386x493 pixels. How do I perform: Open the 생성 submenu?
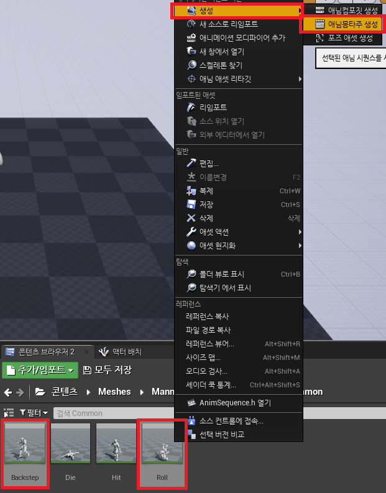tap(238, 11)
